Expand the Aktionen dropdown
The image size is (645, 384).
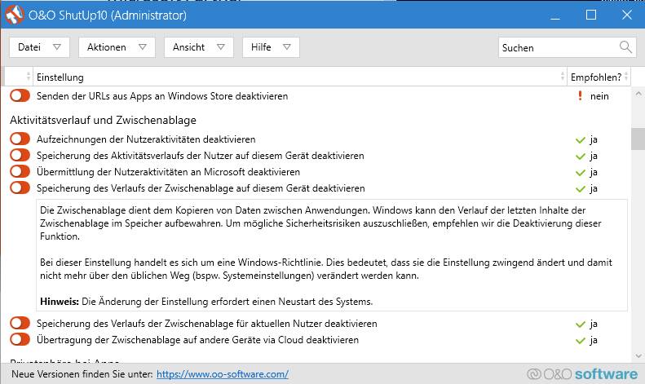pyautogui.click(x=117, y=47)
